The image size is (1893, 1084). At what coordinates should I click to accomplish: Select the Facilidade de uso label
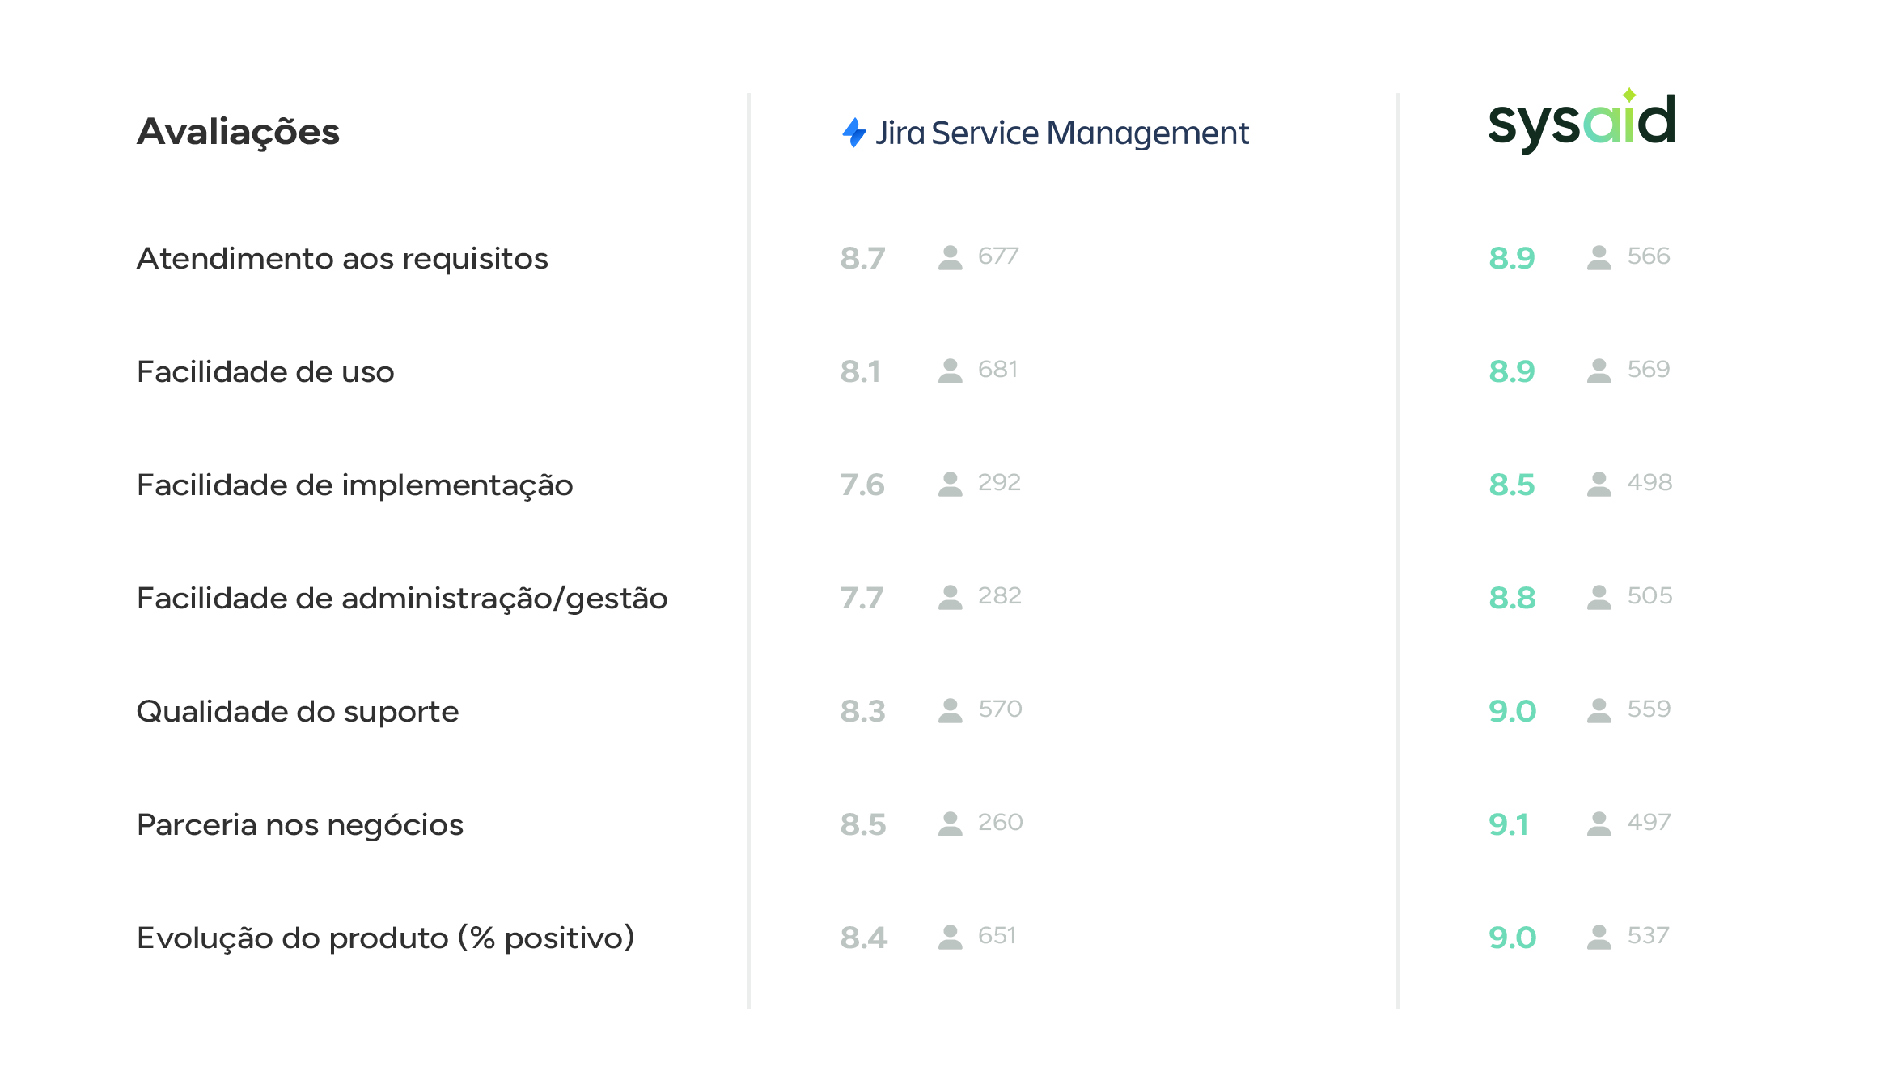point(265,372)
